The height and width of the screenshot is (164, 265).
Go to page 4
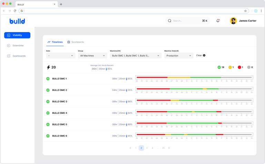pos(152,148)
